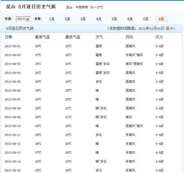Click the date cell 2013-08-11
184x173 pixels.
[13, 135]
